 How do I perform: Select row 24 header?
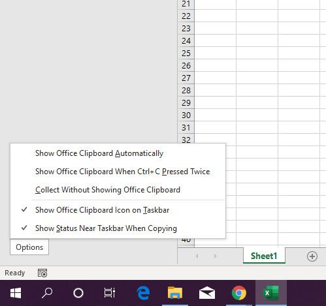(x=186, y=40)
